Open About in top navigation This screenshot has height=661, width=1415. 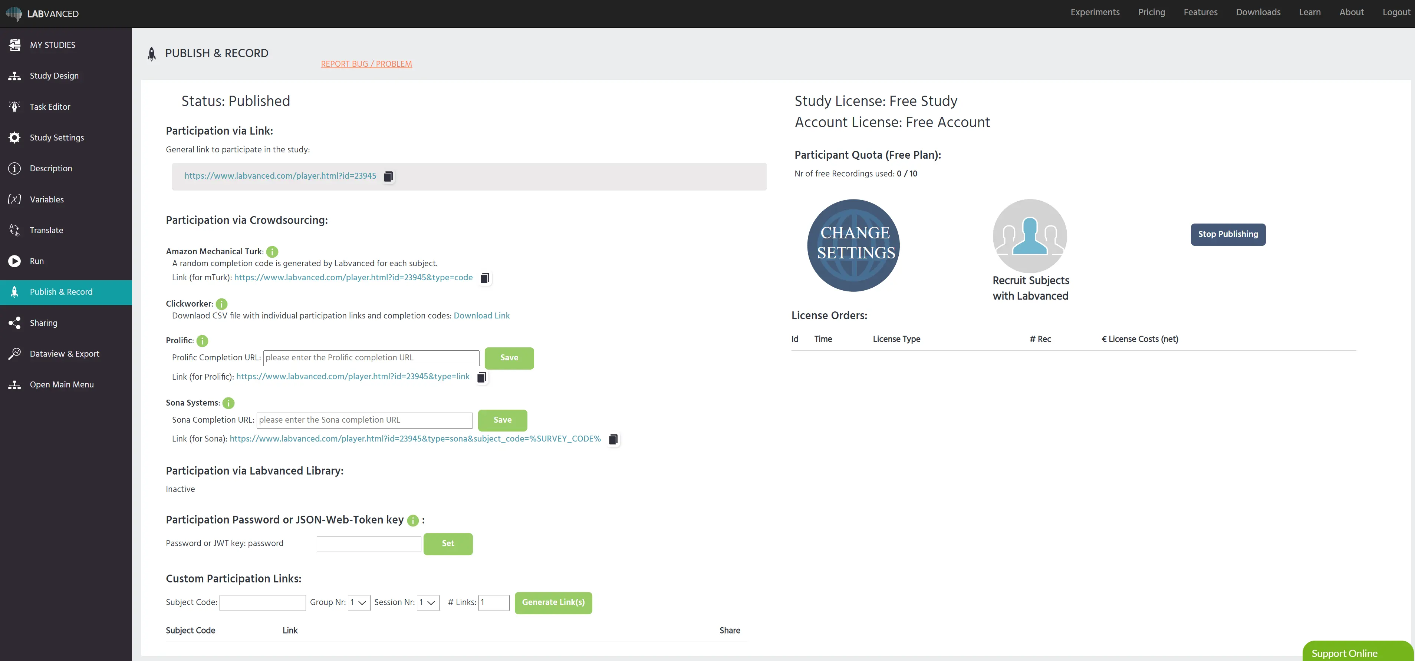[1351, 12]
